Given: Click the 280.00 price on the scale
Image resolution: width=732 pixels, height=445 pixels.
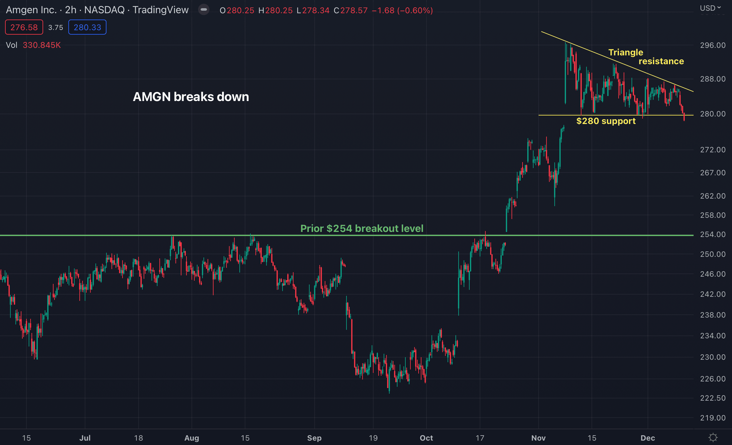Looking at the screenshot, I should tap(712, 114).
